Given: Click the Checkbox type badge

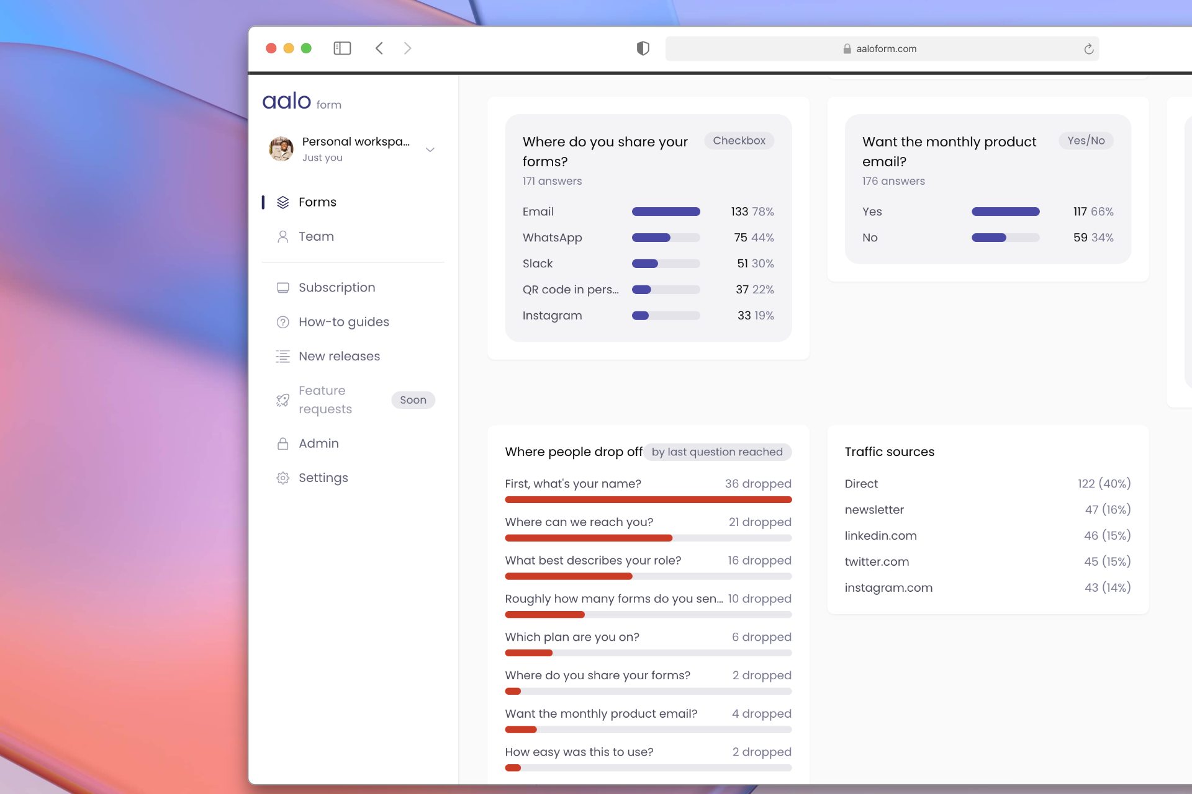Looking at the screenshot, I should click(x=739, y=141).
